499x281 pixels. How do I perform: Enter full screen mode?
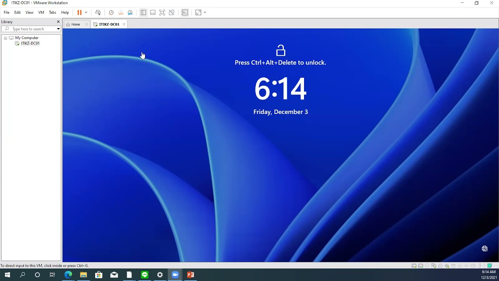pyautogui.click(x=162, y=12)
